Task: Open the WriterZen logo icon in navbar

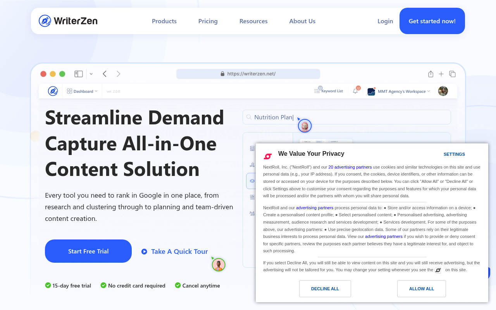Action: coord(44,21)
